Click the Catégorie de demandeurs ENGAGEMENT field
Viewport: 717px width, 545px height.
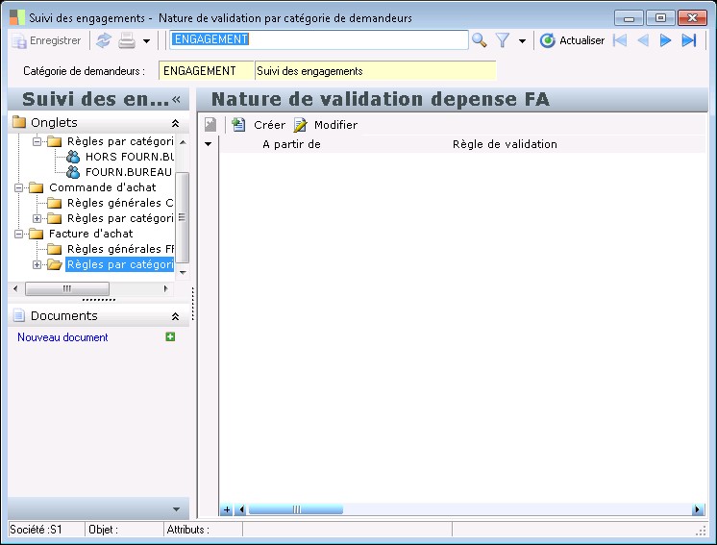tap(206, 71)
